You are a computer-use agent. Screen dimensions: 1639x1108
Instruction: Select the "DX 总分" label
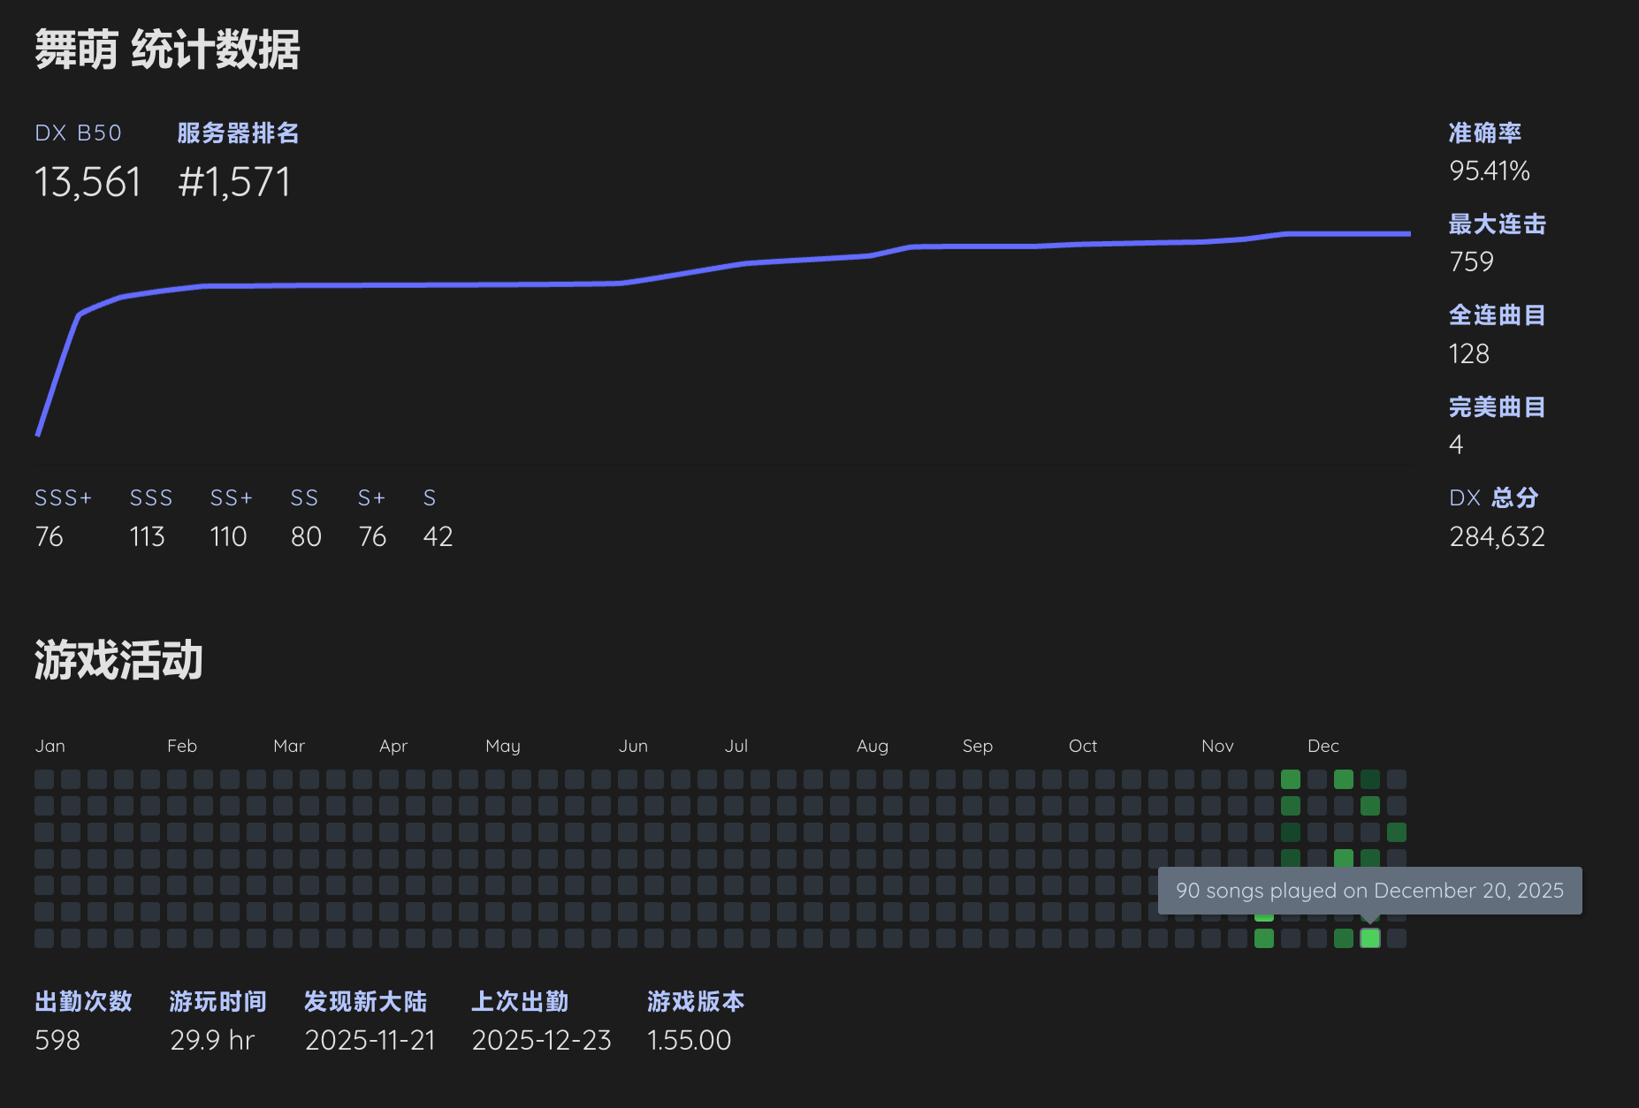pos(1494,497)
